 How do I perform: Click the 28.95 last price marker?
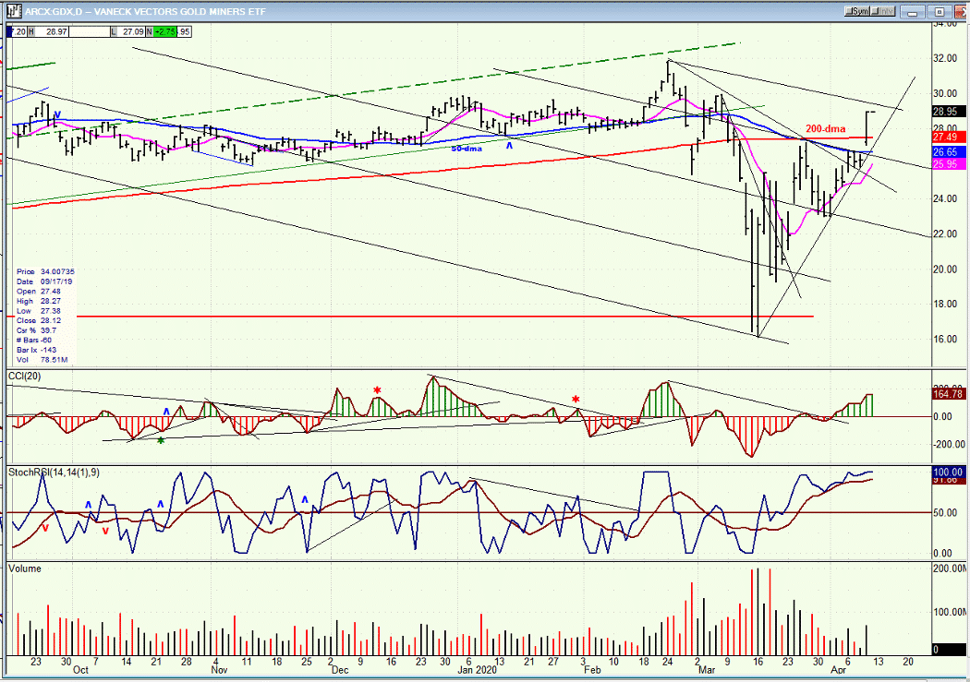tap(947, 111)
